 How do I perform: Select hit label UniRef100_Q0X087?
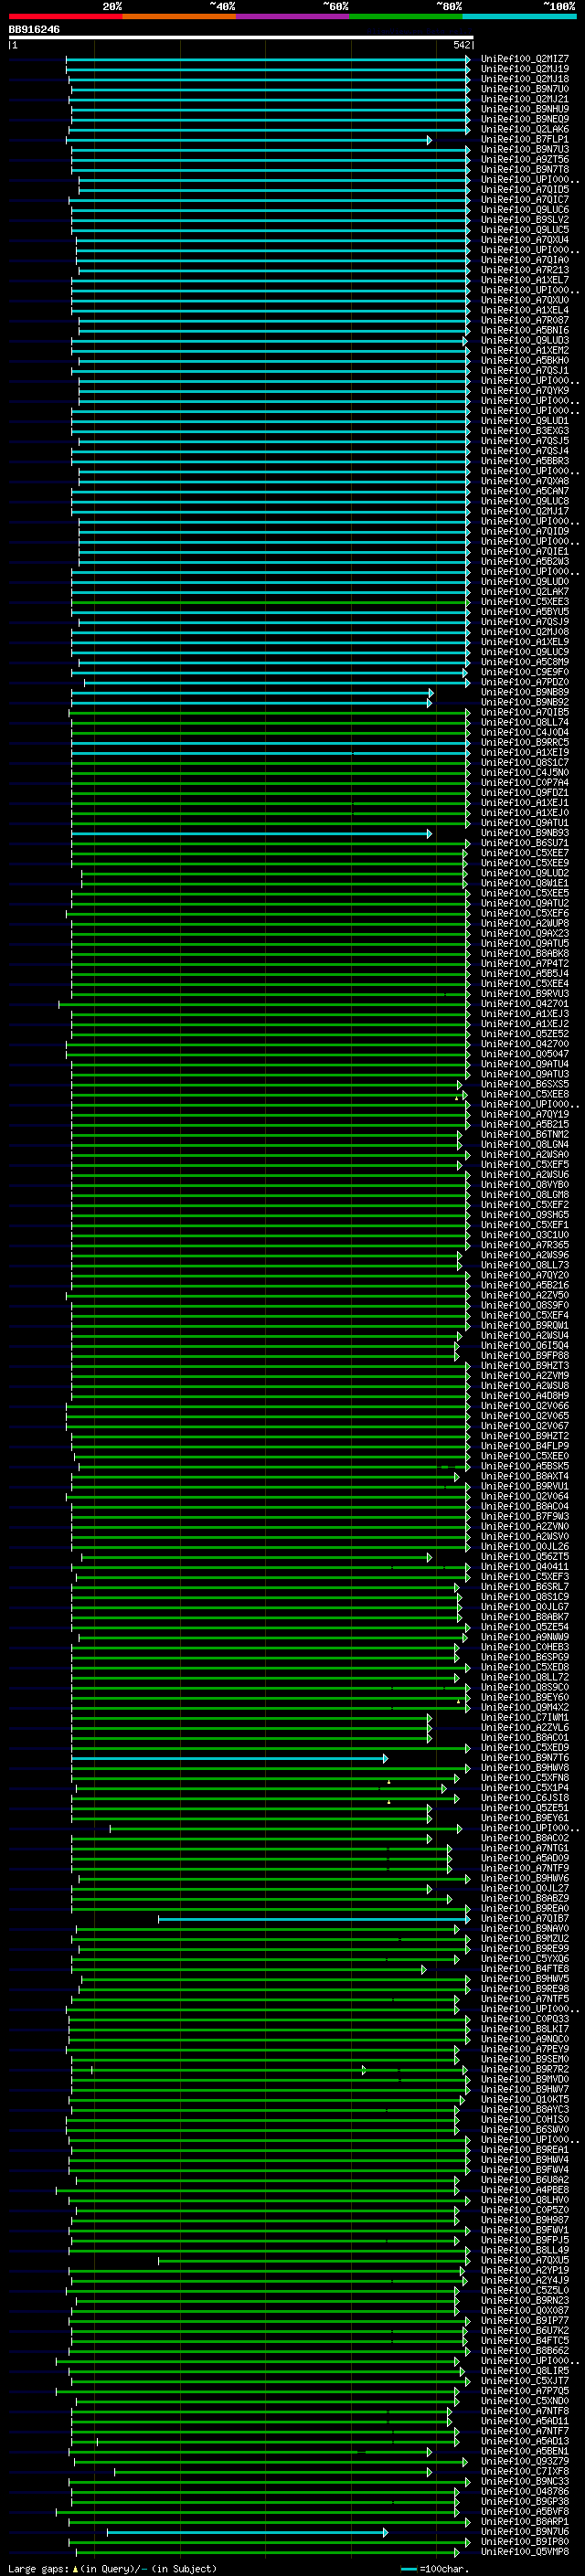(x=525, y=2310)
